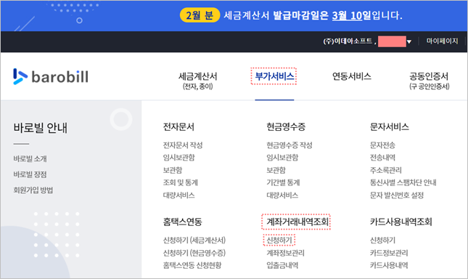Open 마이페이지 link in top bar
The height and width of the screenshot is (279, 468).
[442, 41]
